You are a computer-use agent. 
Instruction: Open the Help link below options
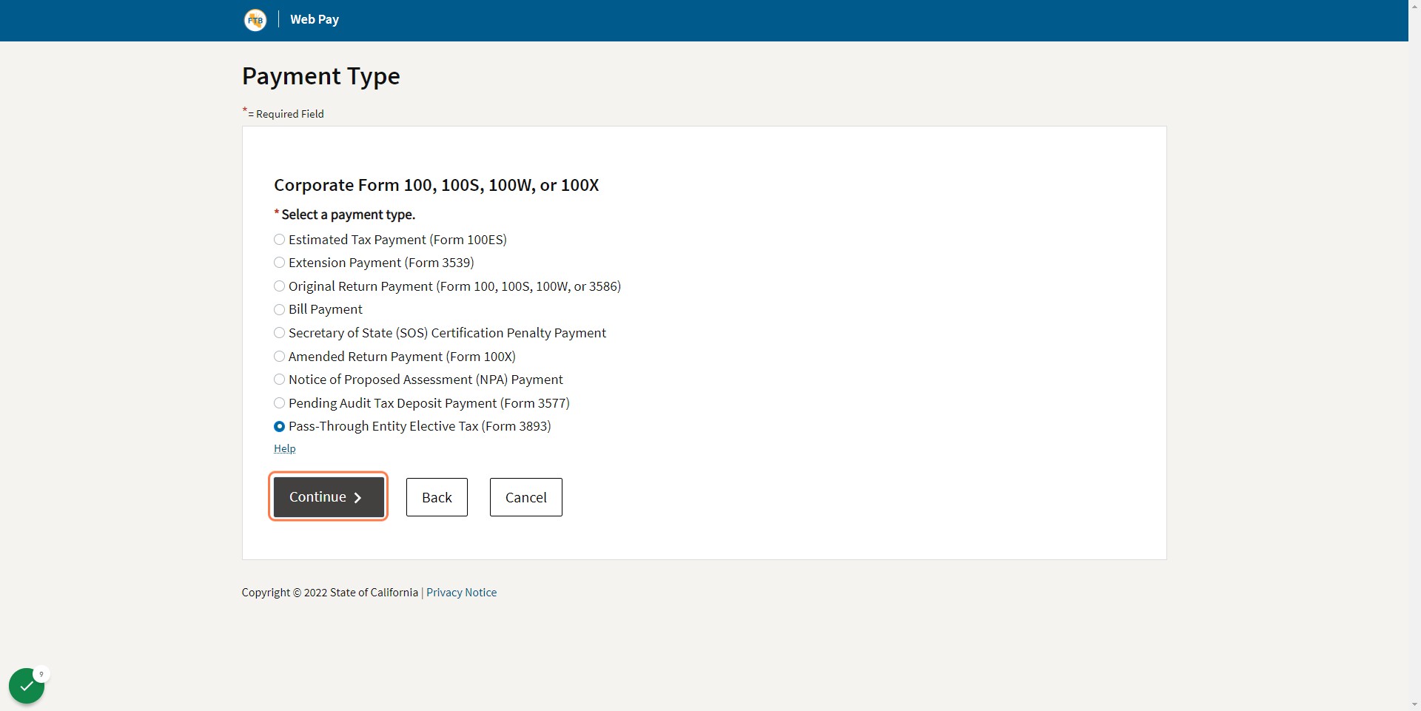coord(285,448)
